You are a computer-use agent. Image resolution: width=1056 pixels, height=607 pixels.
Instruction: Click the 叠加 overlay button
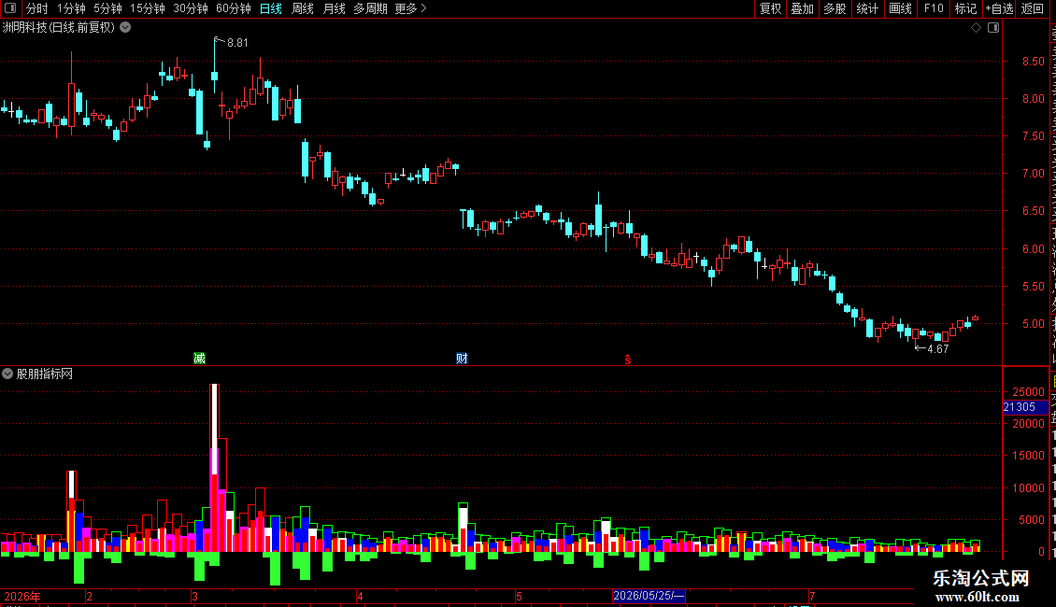tap(802, 8)
